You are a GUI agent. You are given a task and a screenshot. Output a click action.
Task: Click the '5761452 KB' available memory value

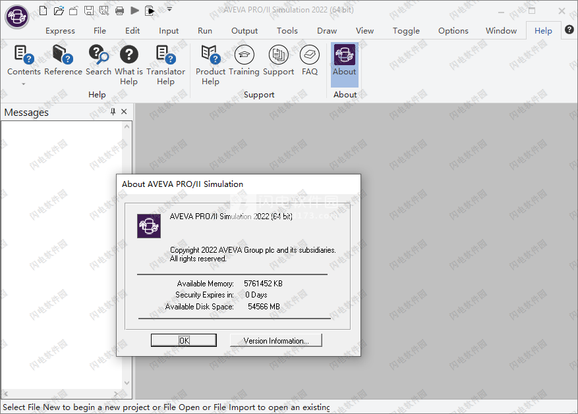point(263,284)
